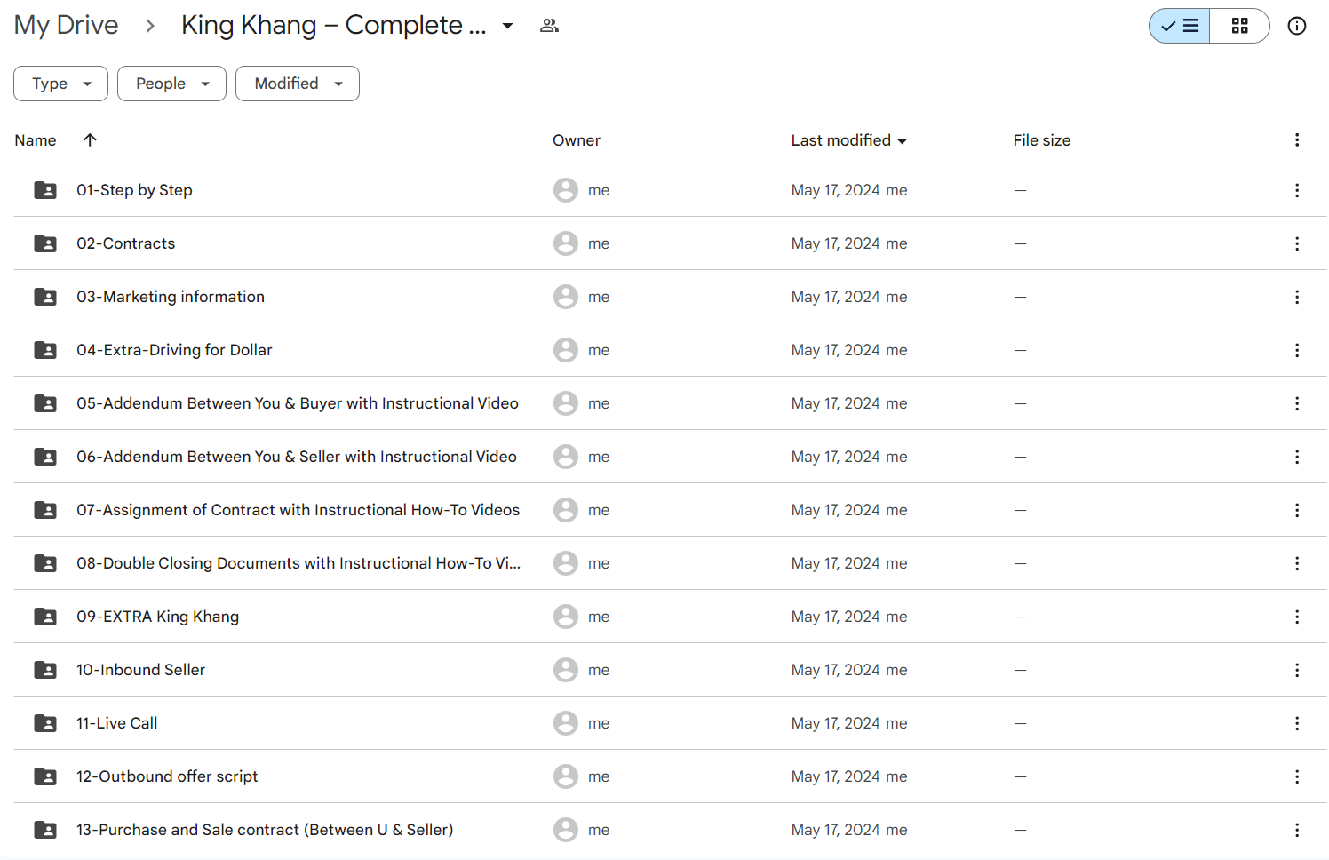Select the 09-EXTRA King Khang folder icon
The width and height of the screenshot is (1329, 860).
click(x=45, y=617)
